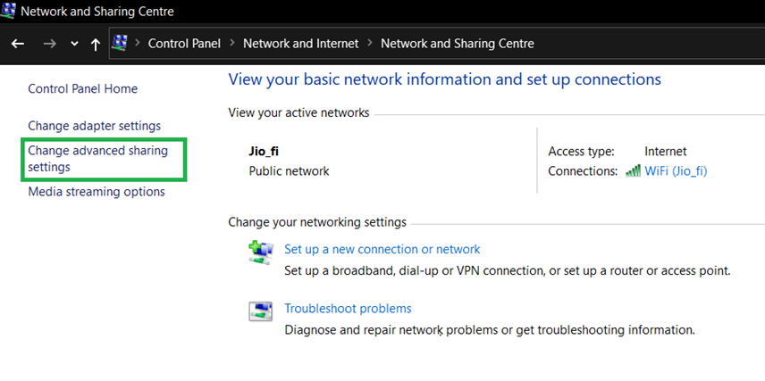Open Media streaming options
Screen dimensions: 765x381
coord(97,192)
